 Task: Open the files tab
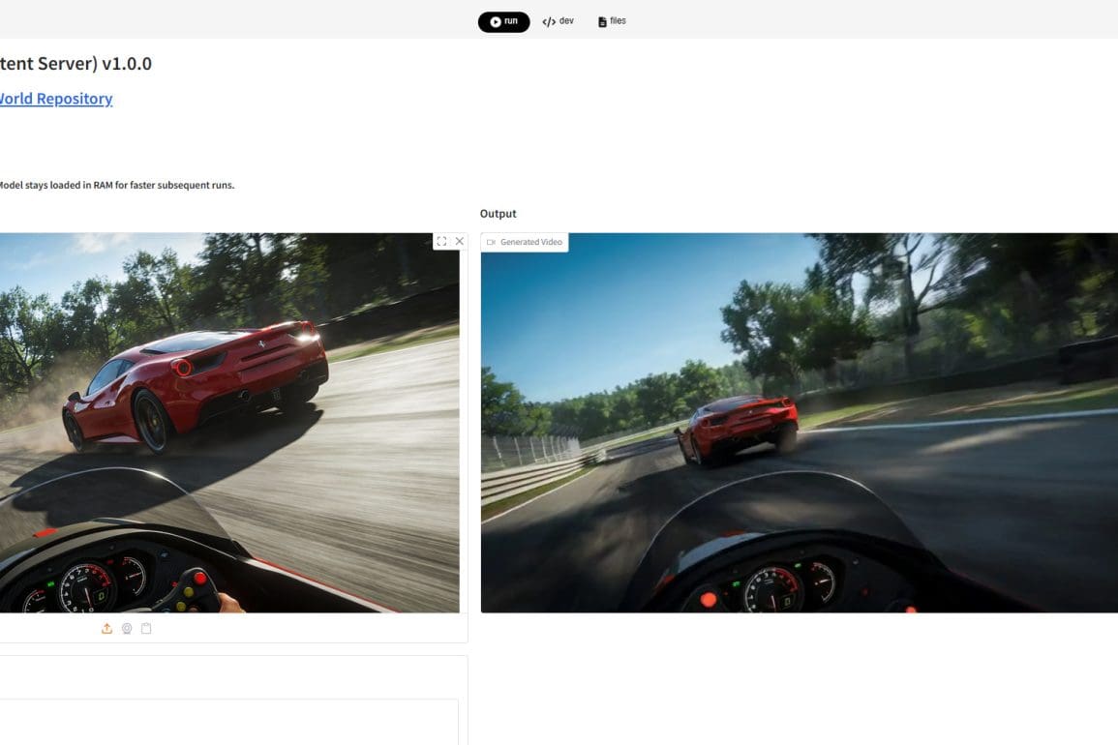tap(612, 21)
